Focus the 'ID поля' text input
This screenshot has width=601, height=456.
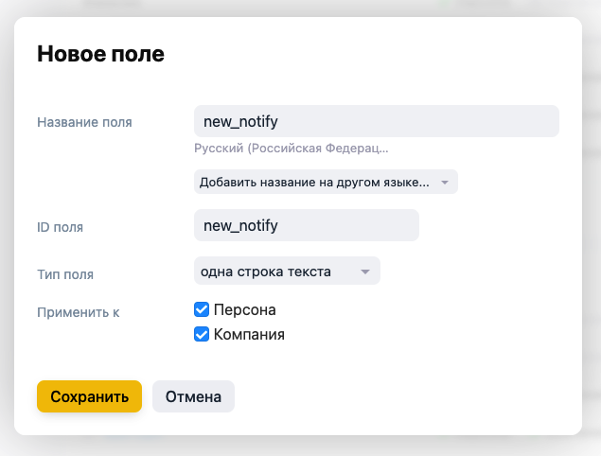coord(307,225)
